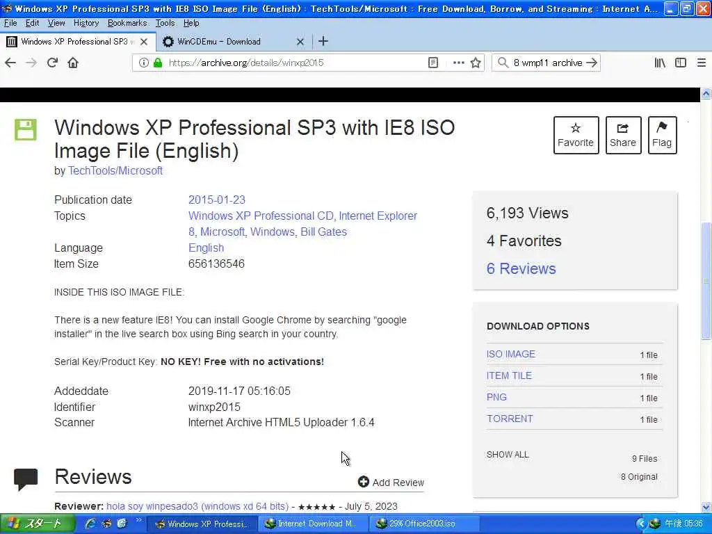Open the File menu

pyautogui.click(x=10, y=23)
